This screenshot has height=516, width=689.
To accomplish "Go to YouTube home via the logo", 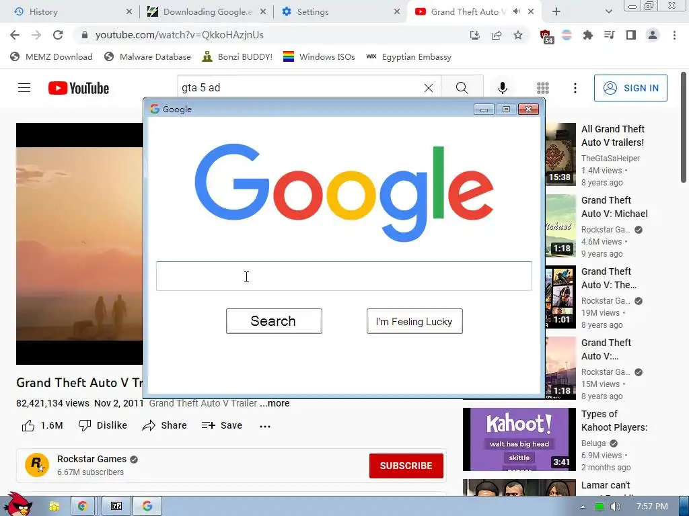I will point(79,88).
